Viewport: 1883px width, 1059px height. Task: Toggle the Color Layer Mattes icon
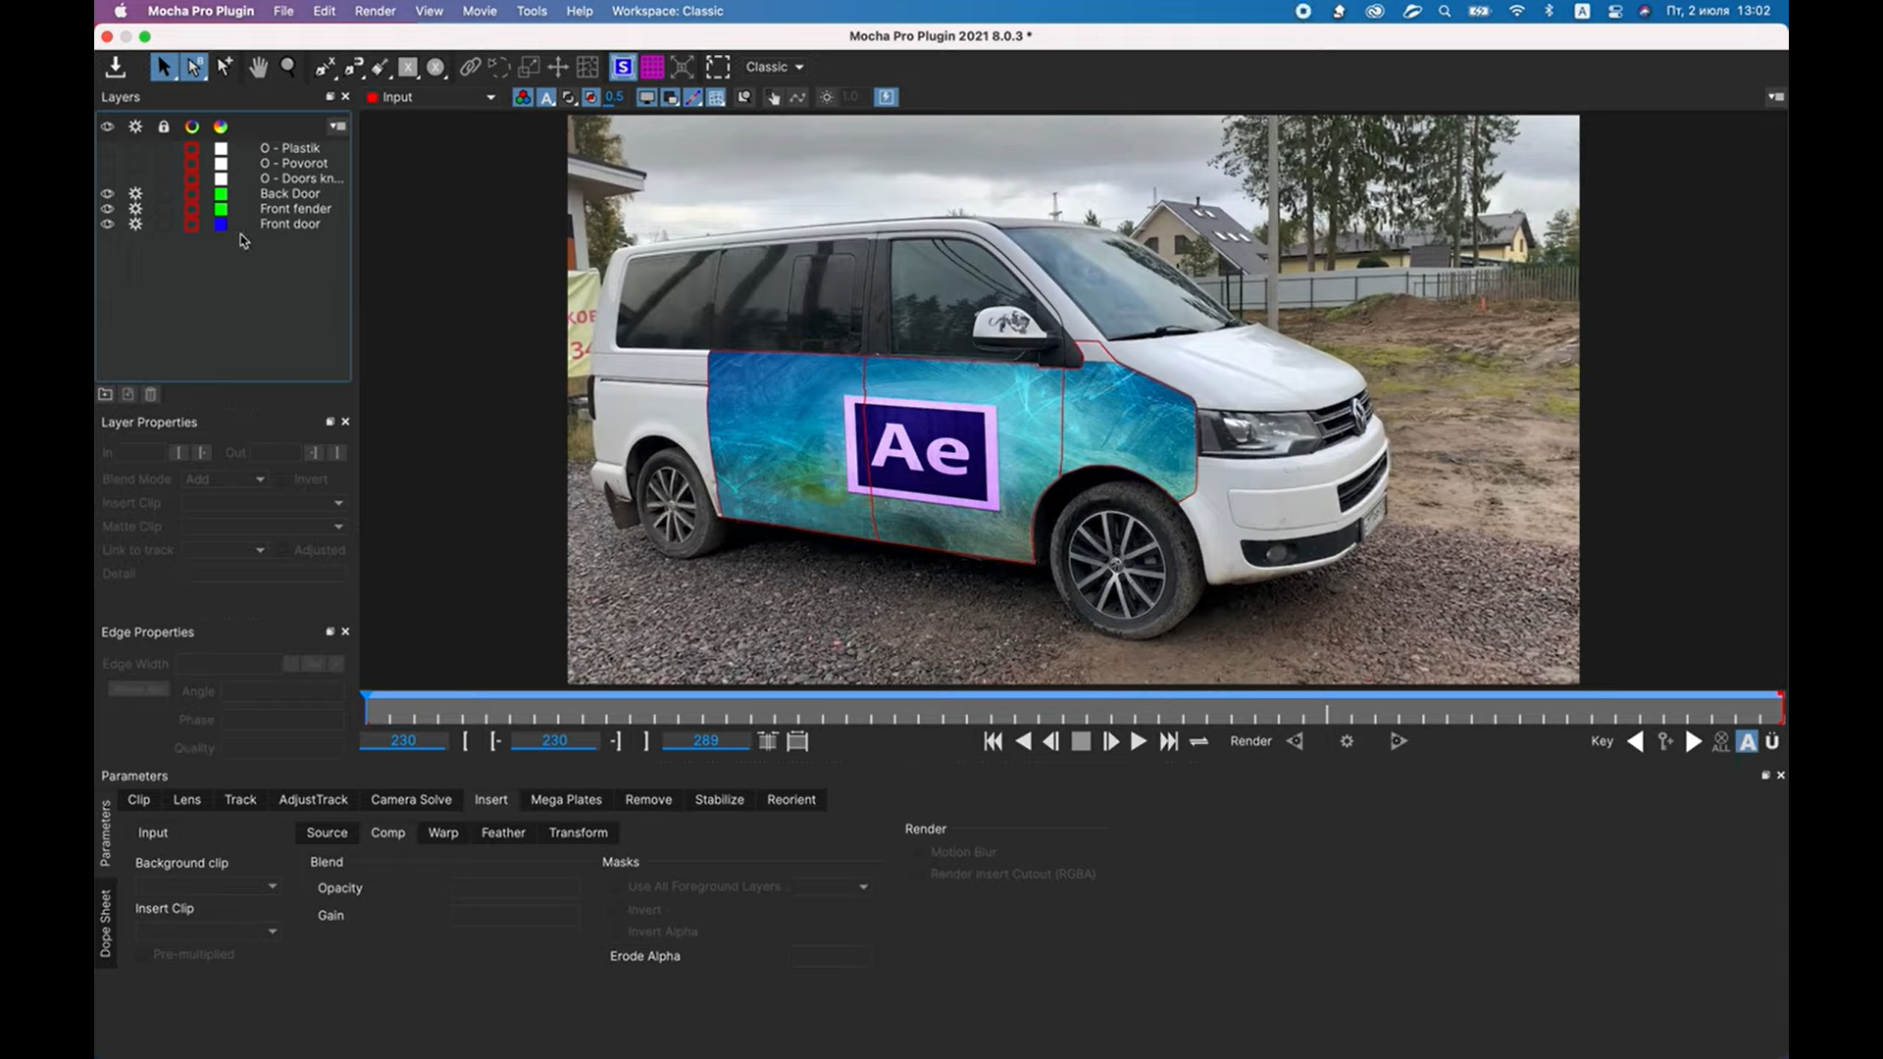590,97
